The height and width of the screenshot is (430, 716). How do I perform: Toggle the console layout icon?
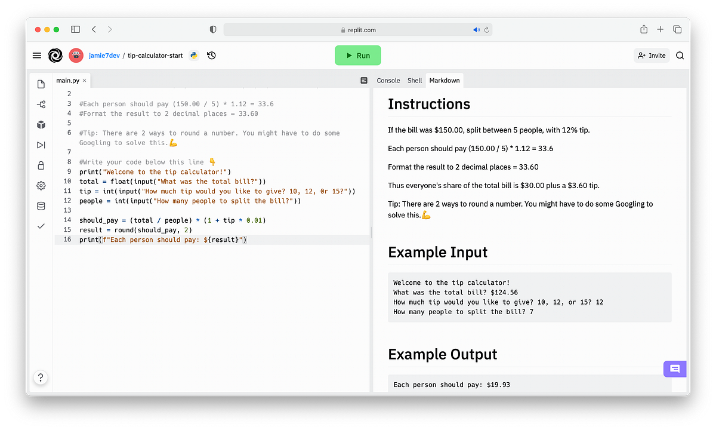coord(364,80)
